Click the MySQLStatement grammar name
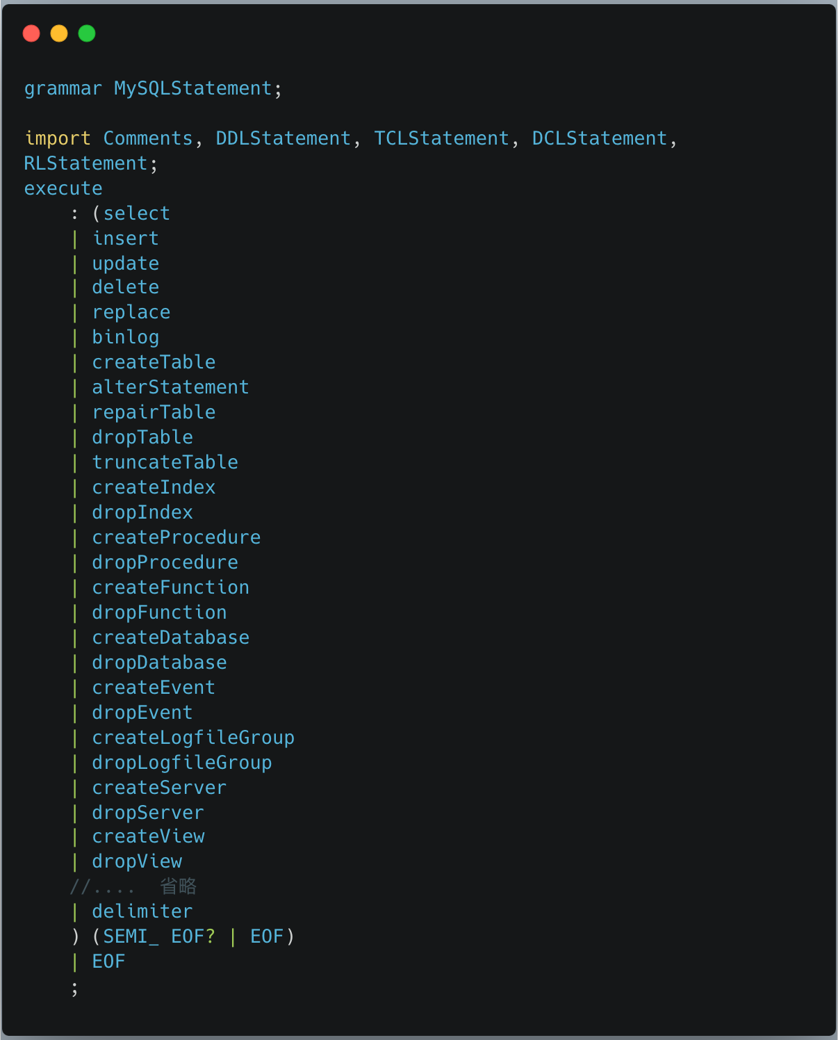The image size is (838, 1040). [x=192, y=88]
